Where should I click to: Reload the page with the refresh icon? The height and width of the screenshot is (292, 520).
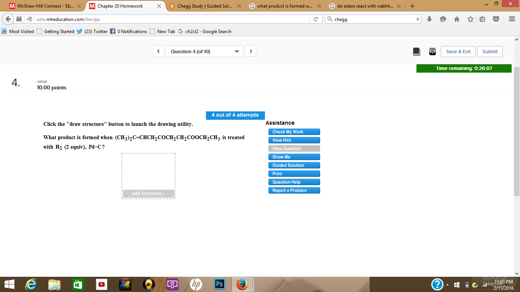point(316,19)
